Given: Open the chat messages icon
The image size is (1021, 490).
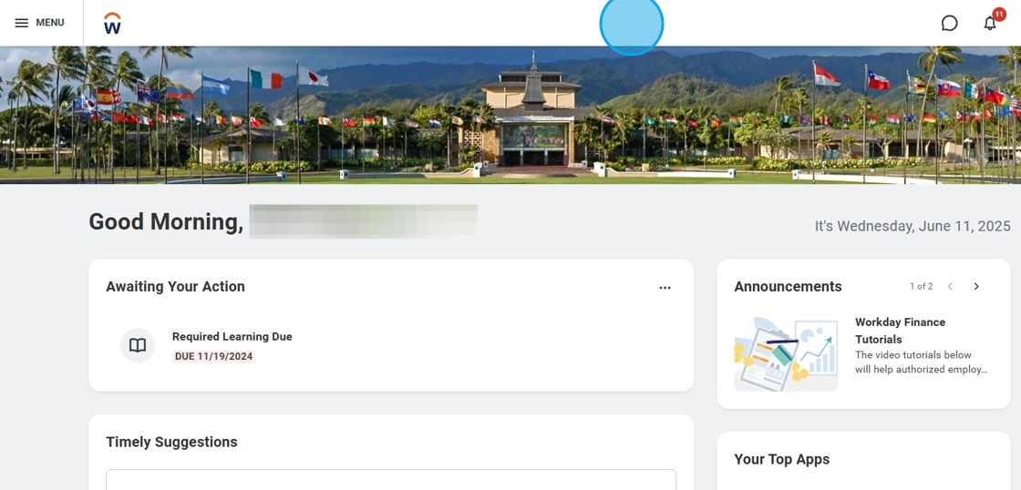Looking at the screenshot, I should (949, 24).
